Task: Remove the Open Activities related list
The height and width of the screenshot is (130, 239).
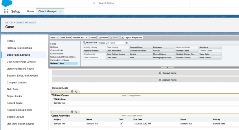Action: click(x=72, y=112)
